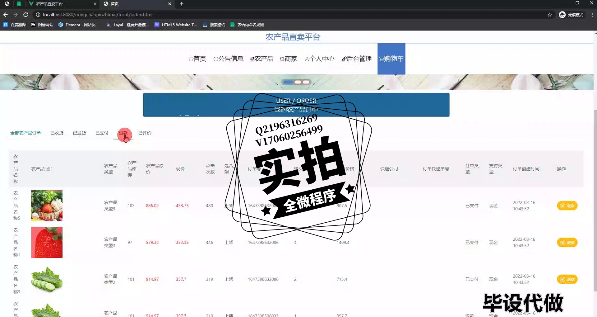Open the vegetable basket product photo

click(47, 206)
